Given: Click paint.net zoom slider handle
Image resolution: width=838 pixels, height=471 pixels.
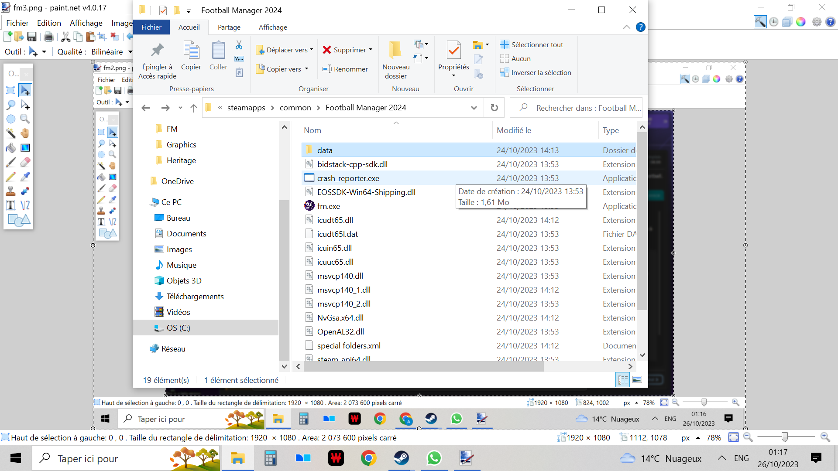Looking at the screenshot, I should [x=785, y=437].
